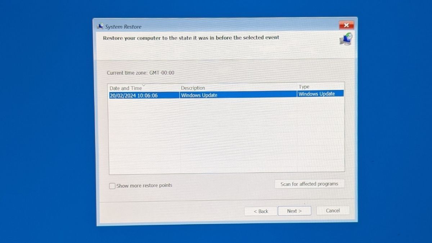Image resolution: width=432 pixels, height=243 pixels.
Task: Click the restore points list empty area
Action: point(227,137)
